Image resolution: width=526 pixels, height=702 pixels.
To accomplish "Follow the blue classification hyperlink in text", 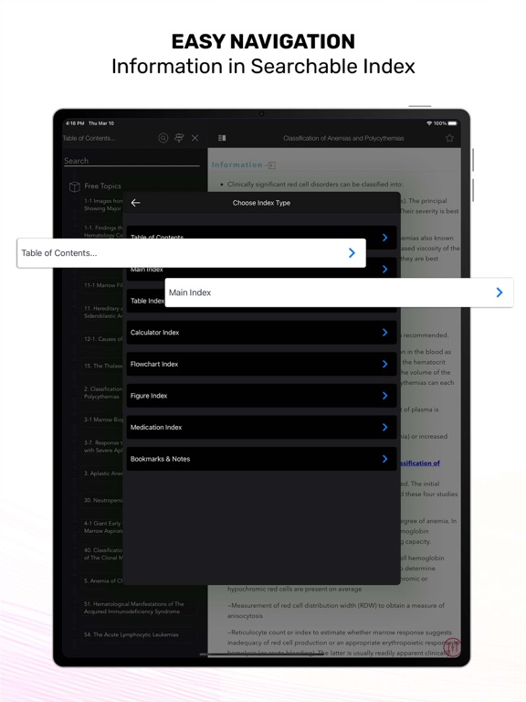I will pos(419,463).
